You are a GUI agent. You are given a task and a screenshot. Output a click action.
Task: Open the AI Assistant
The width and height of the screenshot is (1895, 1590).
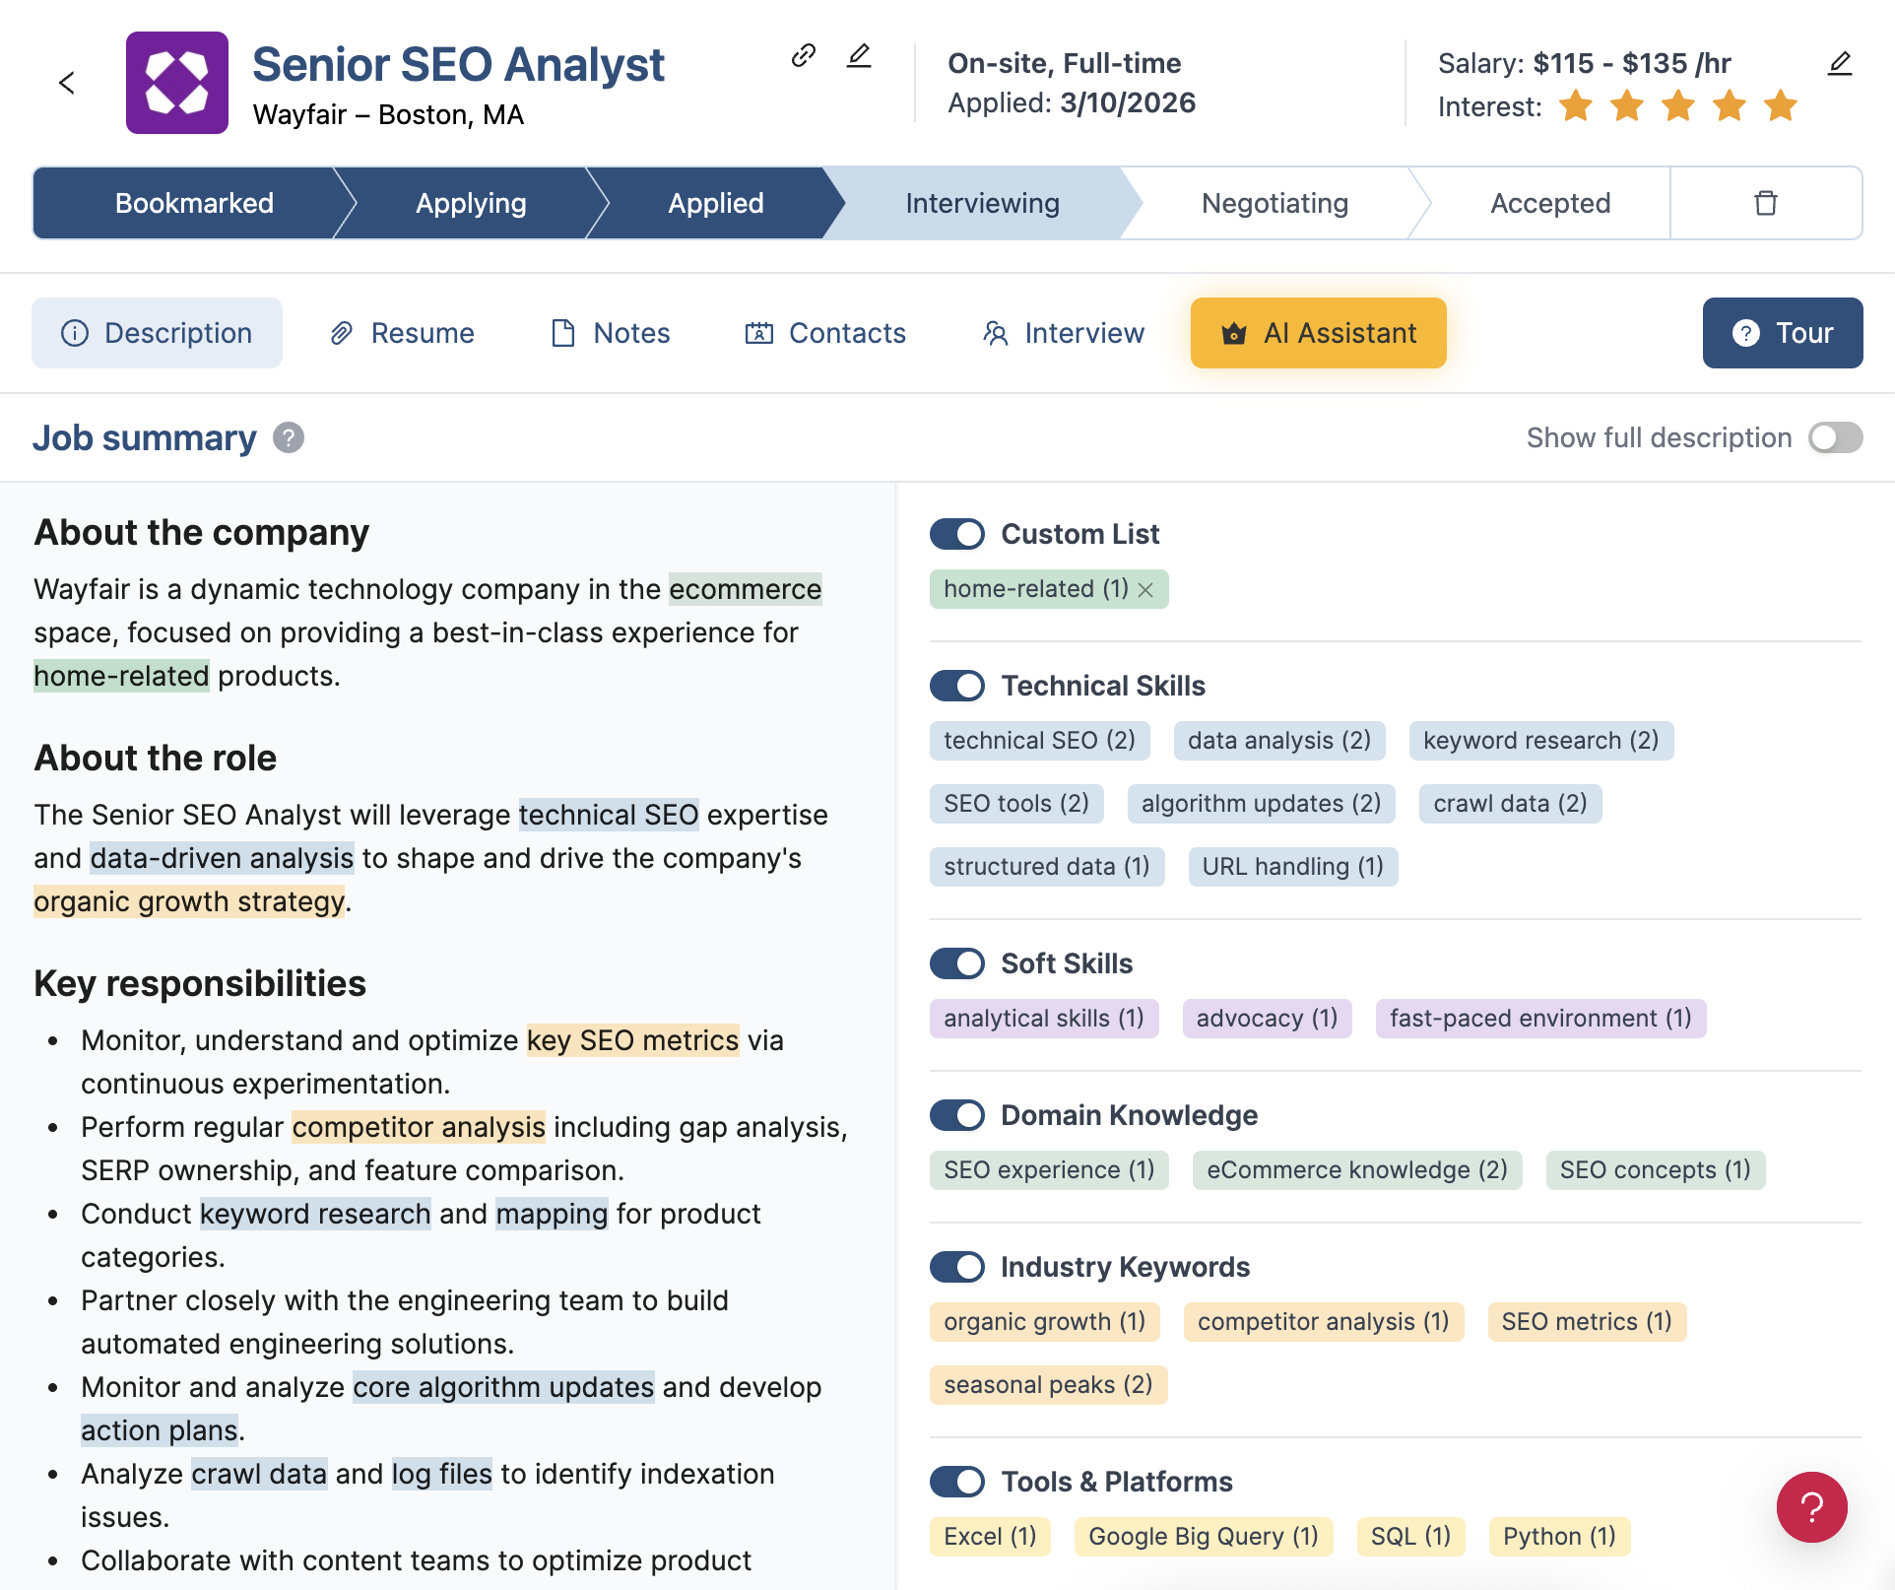tap(1318, 333)
